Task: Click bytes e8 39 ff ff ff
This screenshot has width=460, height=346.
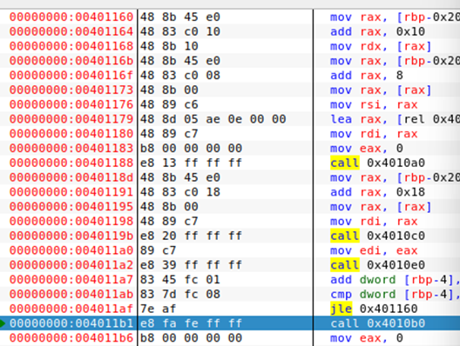Action: [191, 265]
